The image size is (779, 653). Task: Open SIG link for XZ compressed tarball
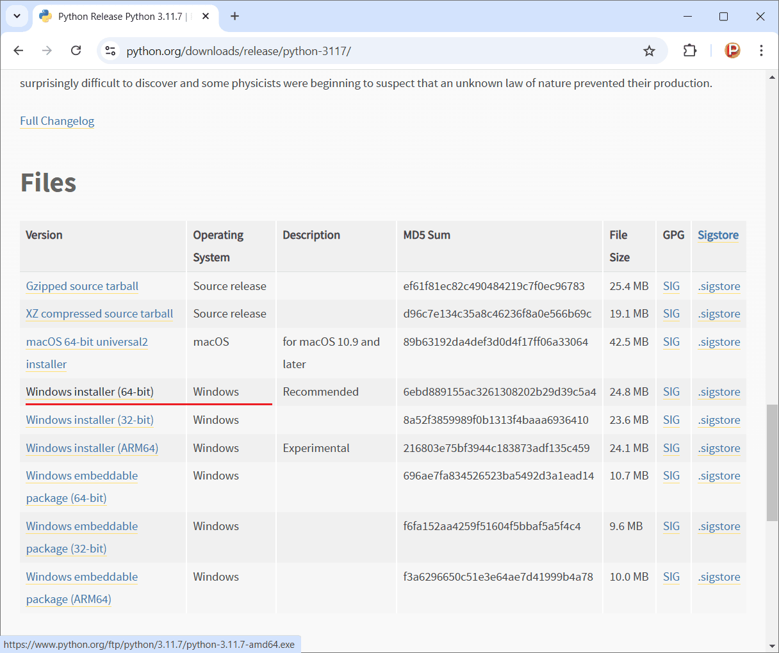pyautogui.click(x=671, y=314)
